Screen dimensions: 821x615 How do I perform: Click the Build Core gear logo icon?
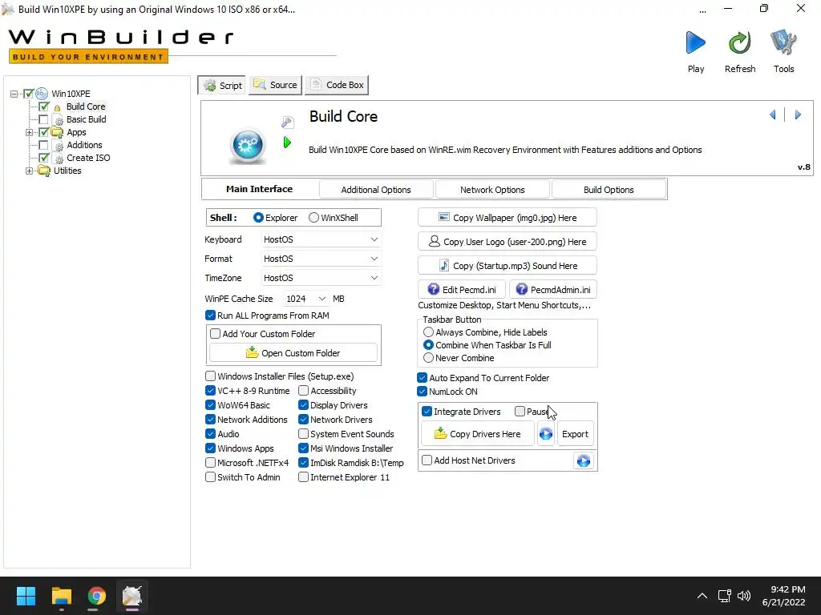click(x=248, y=146)
